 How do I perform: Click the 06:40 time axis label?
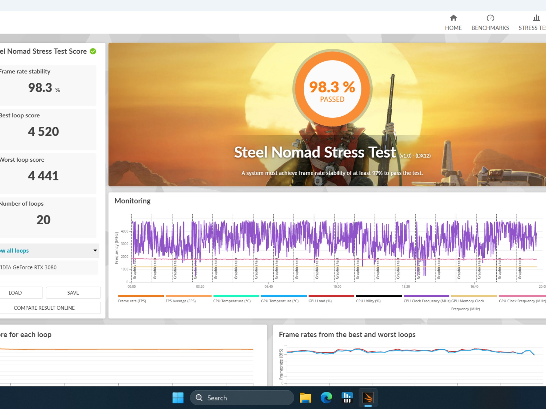269,287
